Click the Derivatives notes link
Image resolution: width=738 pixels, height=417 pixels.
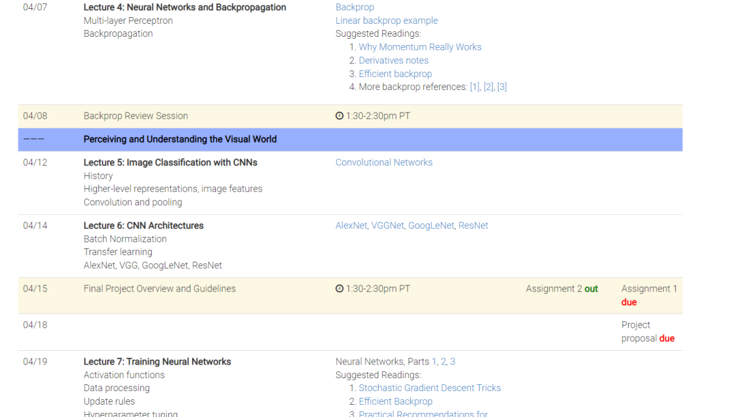(394, 60)
